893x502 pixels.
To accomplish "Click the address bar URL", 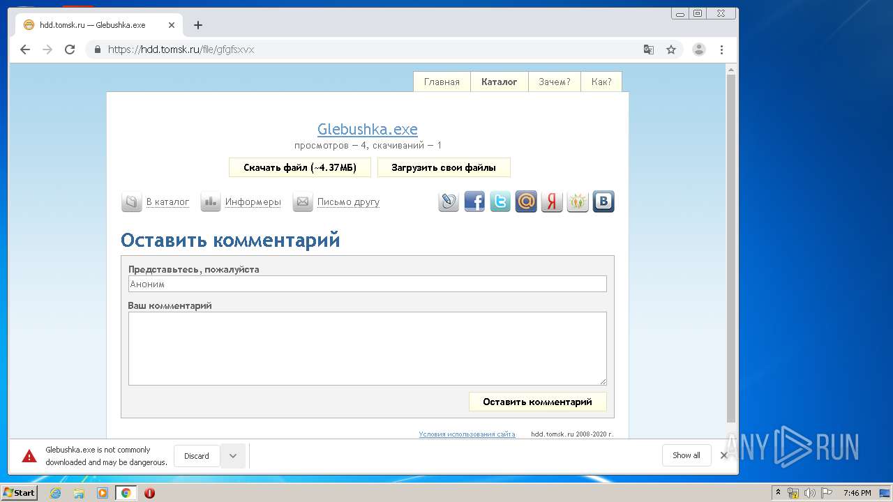I will pos(181,50).
